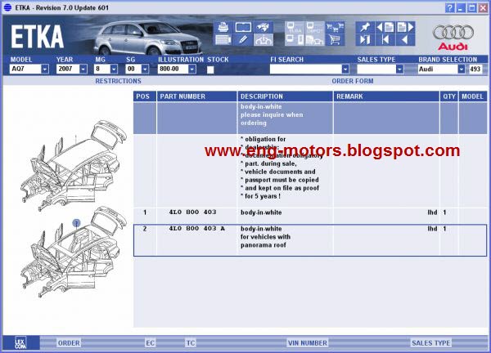This screenshot has height=353, width=491.
Task: Click the pushpin icon
Action: click(x=365, y=27)
